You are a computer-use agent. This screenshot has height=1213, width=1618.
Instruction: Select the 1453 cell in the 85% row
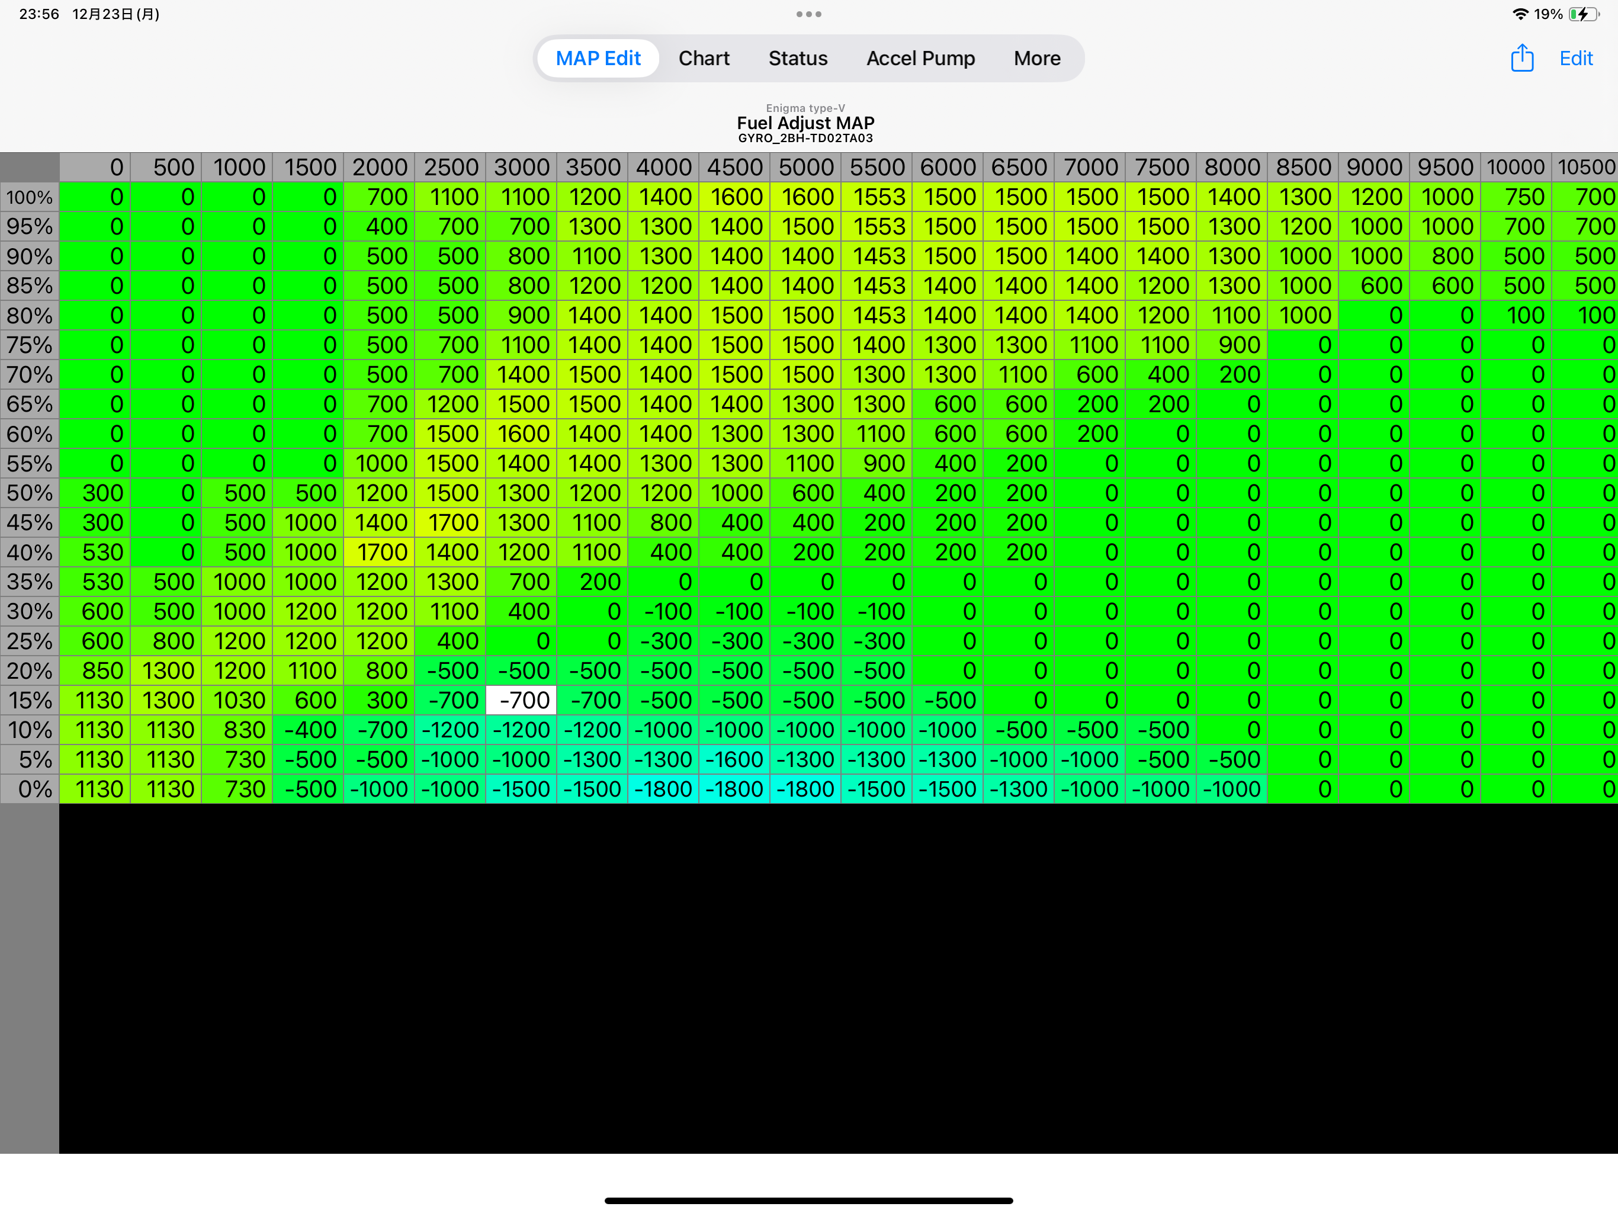tap(877, 286)
